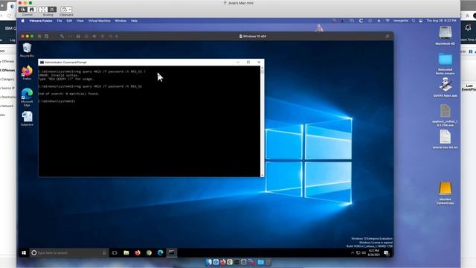Click the notification bell in the browser window
The width and height of the screenshot is (476, 268).
point(468,28)
